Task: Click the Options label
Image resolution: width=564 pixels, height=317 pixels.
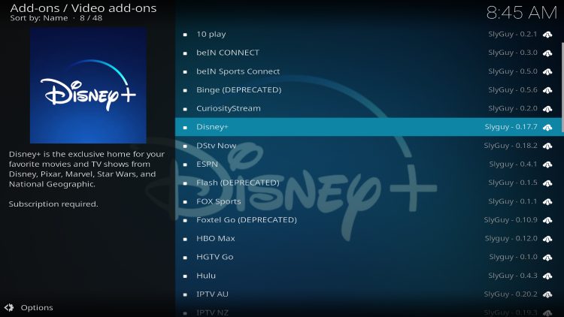Action: click(x=37, y=308)
